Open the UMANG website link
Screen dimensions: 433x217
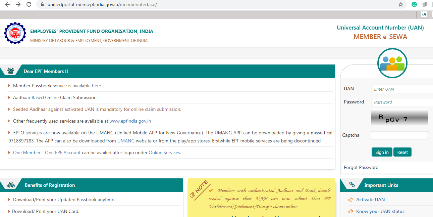[x=126, y=141]
